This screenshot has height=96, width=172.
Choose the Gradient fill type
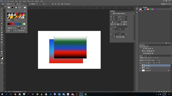coord(16,7)
